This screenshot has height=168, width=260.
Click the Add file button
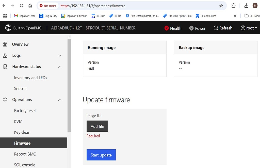point(97,126)
